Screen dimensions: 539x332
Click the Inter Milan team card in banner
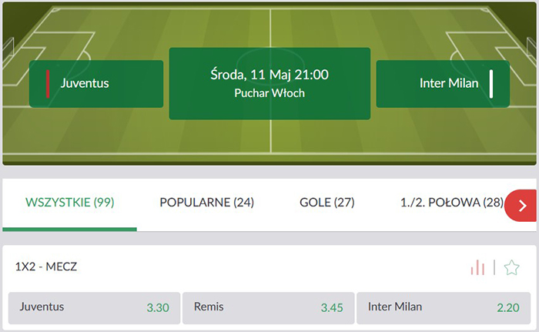tap(443, 84)
